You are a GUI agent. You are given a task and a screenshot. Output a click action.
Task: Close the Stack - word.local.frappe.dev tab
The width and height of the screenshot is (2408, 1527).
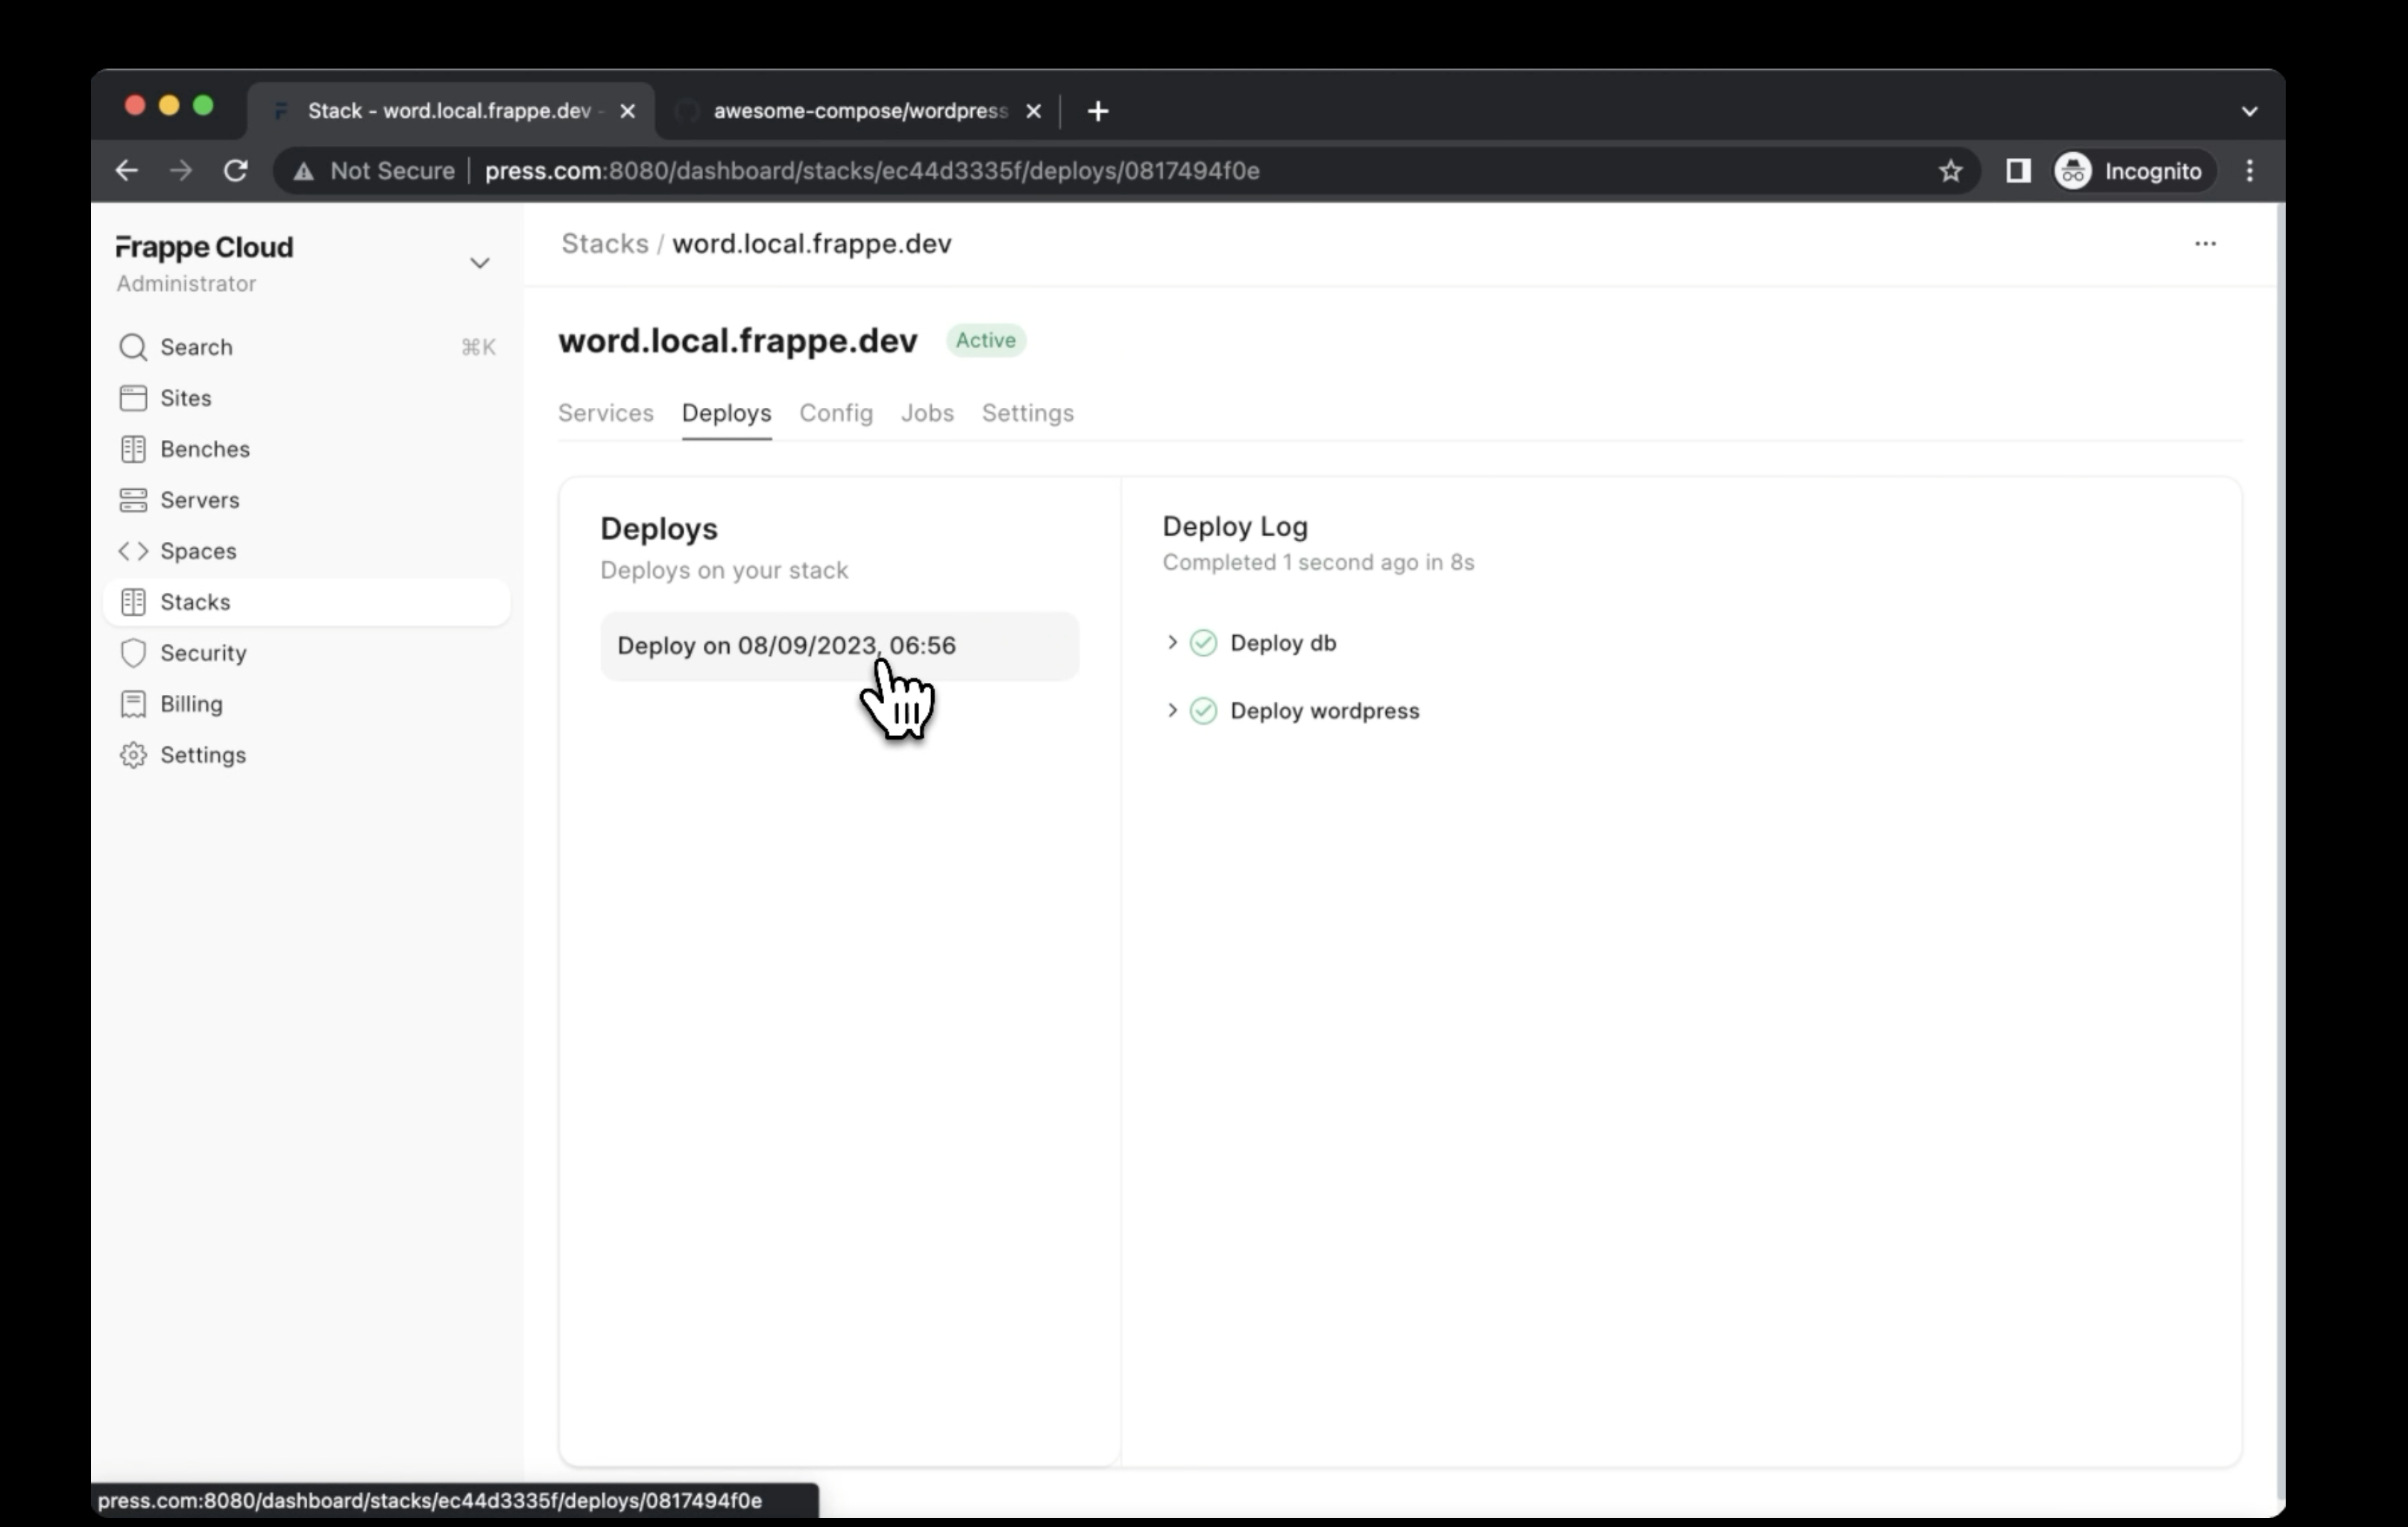click(x=628, y=111)
